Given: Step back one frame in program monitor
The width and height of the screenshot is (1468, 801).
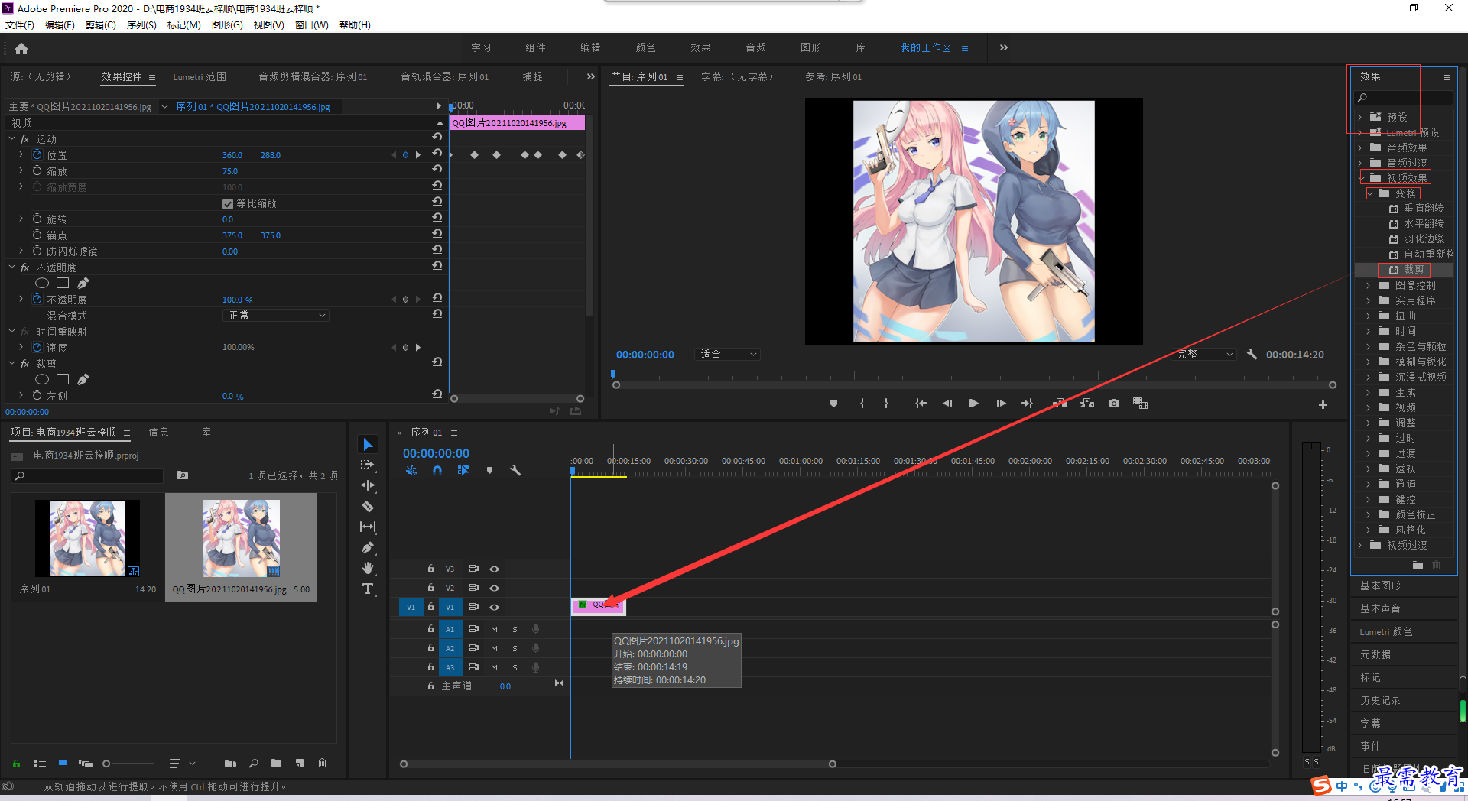Looking at the screenshot, I should [947, 404].
